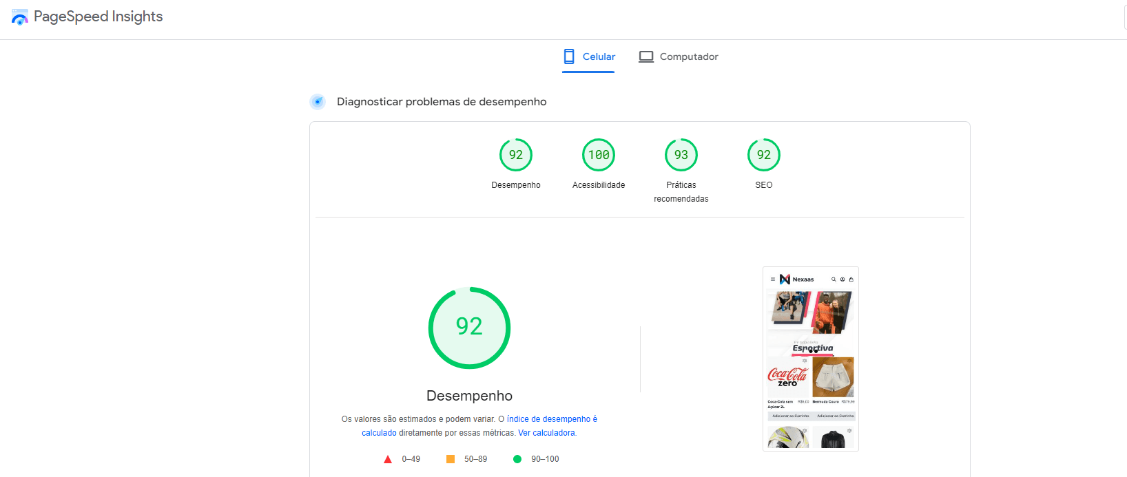This screenshot has width=1127, height=477.
Task: Select the Práticas recomendadas 93 score gauge
Action: pos(681,155)
